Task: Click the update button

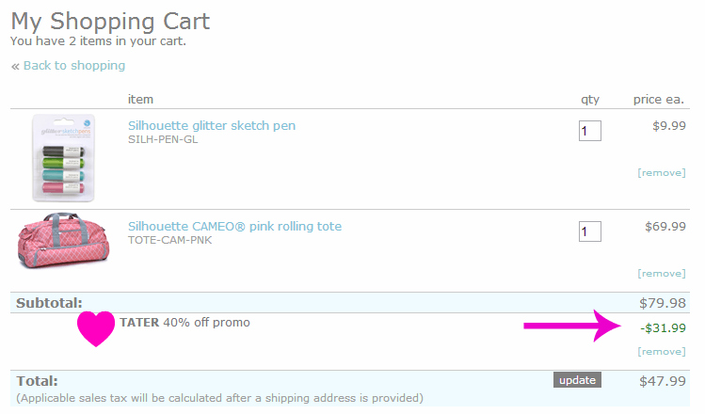Action: pos(577,380)
